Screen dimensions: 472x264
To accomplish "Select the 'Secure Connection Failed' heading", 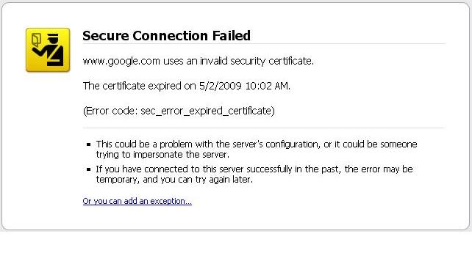I will click(x=166, y=35).
